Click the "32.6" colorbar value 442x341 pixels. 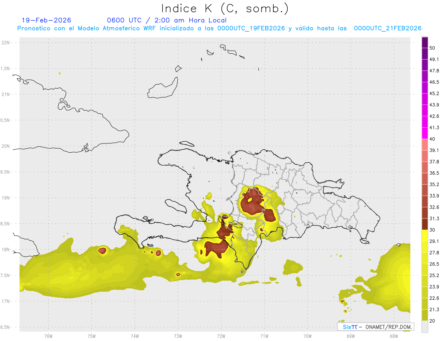click(x=434, y=207)
